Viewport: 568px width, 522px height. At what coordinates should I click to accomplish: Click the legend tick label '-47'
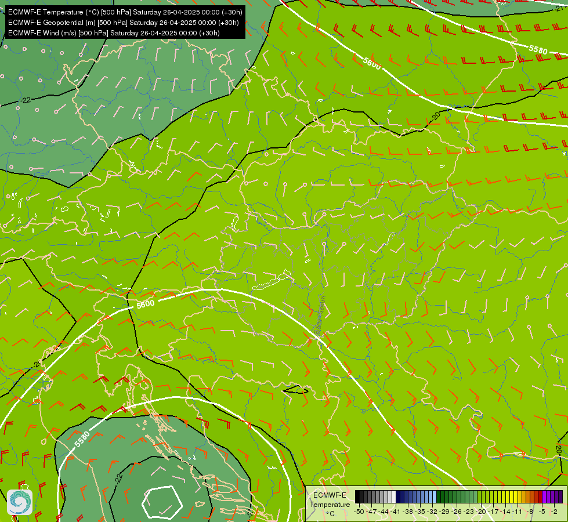(x=371, y=512)
